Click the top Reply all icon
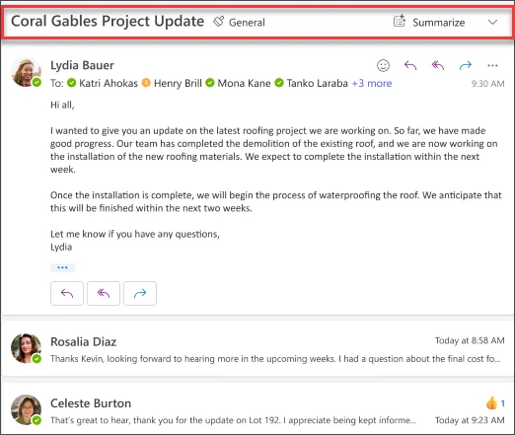The width and height of the screenshot is (515, 435). [x=438, y=65]
